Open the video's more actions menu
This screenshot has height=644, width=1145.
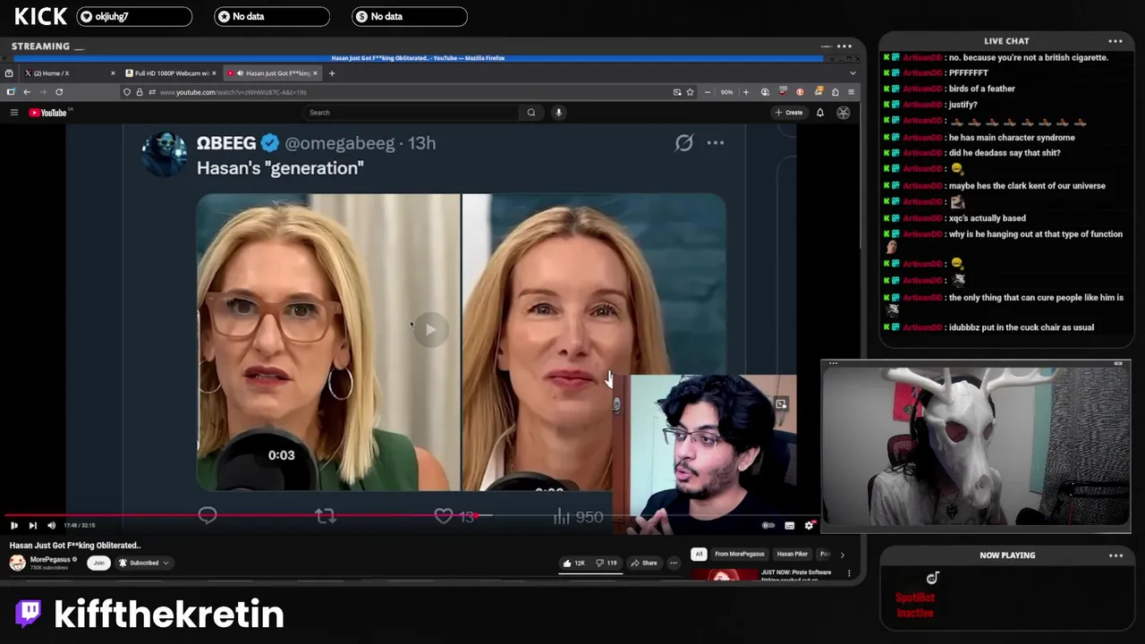pyautogui.click(x=674, y=563)
